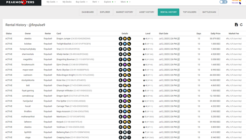Open the Chaos Dragon card link
246x140 pixels.
tap(63, 85)
